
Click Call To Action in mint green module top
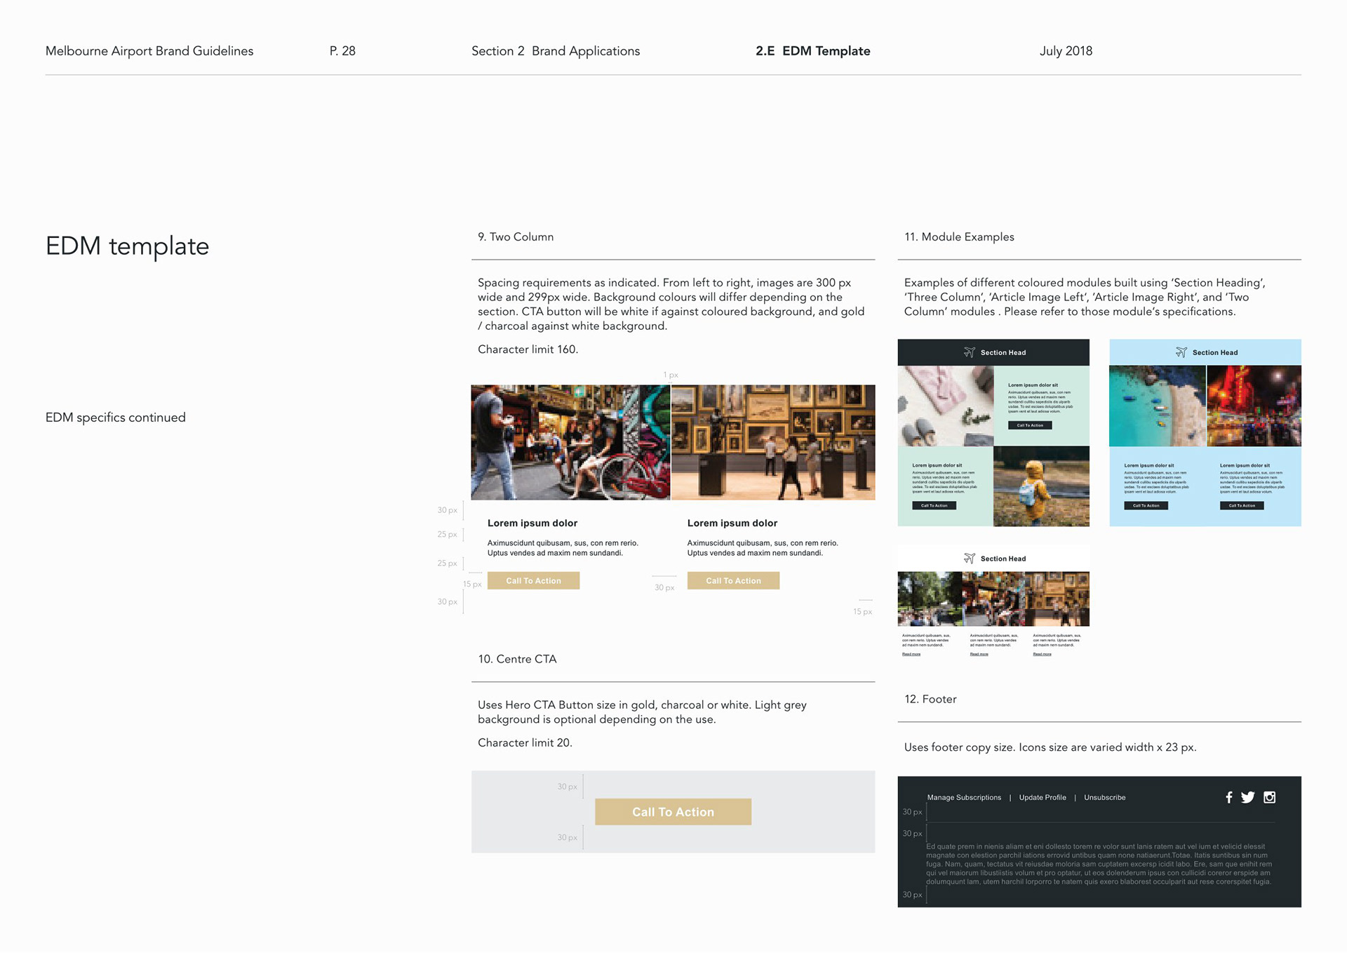tap(1030, 425)
